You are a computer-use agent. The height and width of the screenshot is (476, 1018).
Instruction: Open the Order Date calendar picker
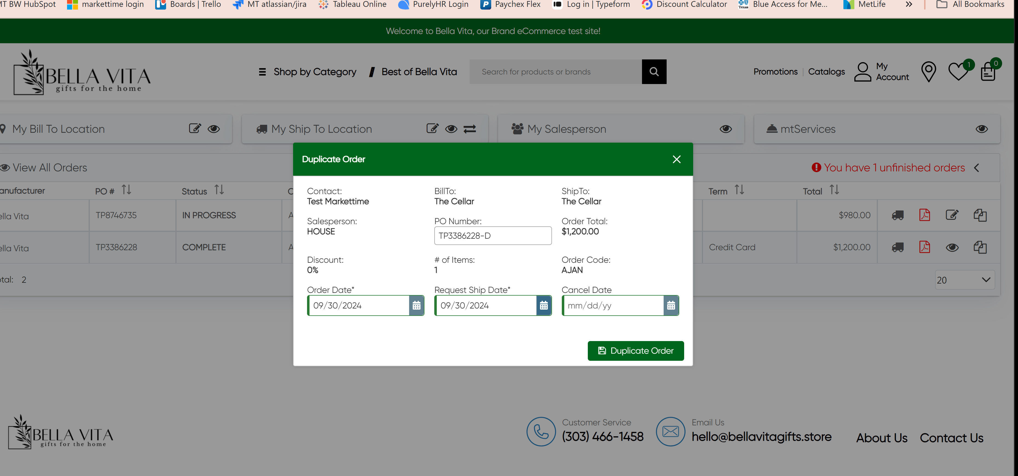coord(417,305)
